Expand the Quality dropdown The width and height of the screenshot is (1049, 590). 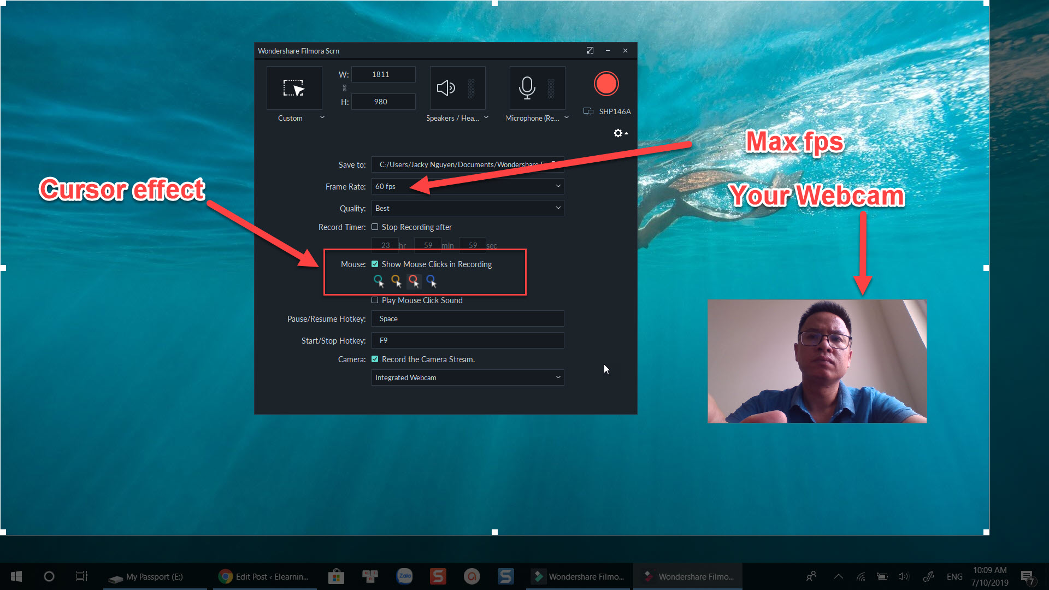point(557,208)
